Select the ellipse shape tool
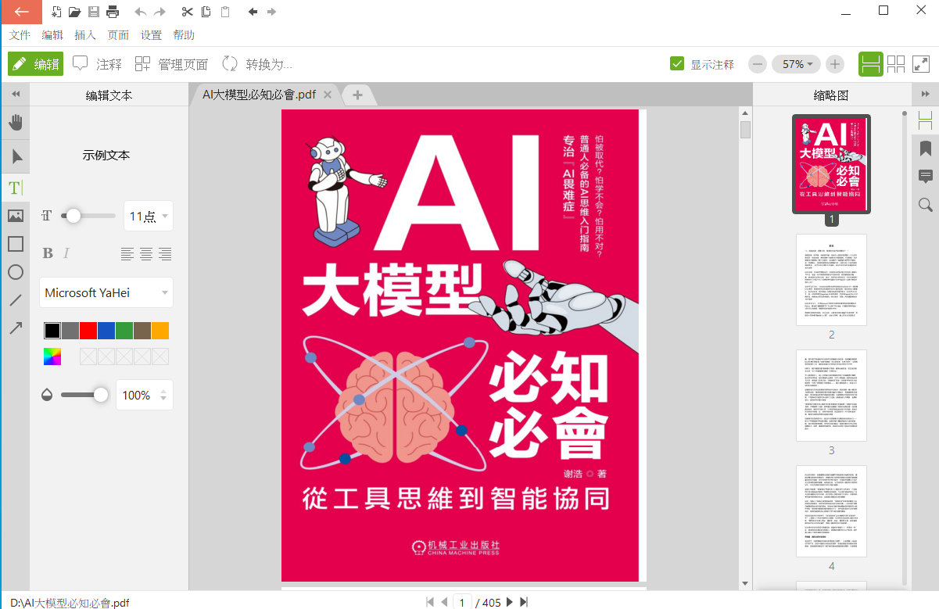The image size is (939, 609). tap(16, 272)
